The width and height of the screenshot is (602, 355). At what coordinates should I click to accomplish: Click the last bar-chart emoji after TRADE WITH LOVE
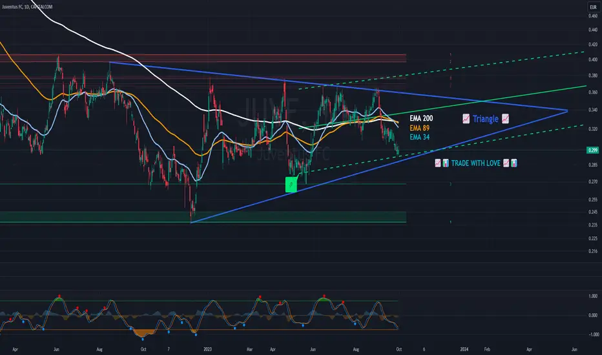(514, 163)
